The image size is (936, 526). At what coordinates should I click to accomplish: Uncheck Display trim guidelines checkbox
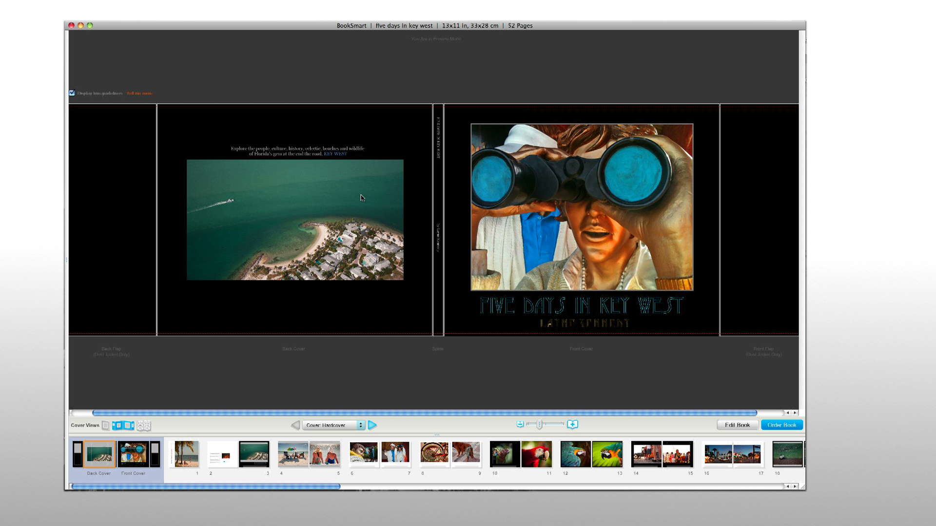pos(72,93)
